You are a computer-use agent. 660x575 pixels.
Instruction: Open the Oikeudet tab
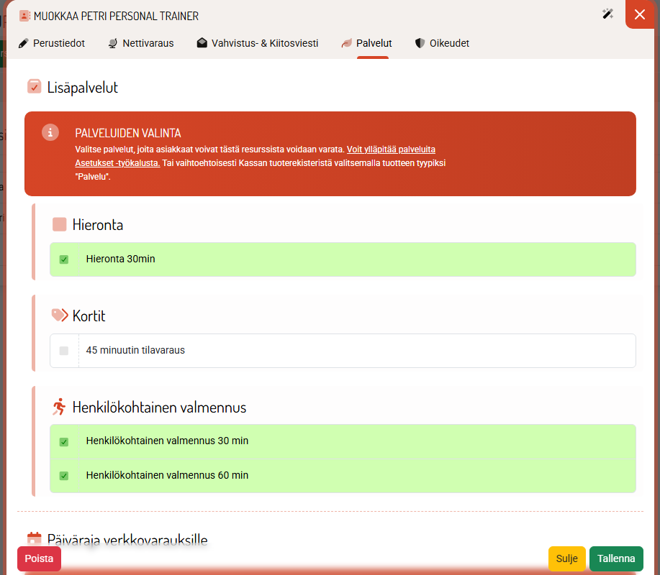pos(442,43)
